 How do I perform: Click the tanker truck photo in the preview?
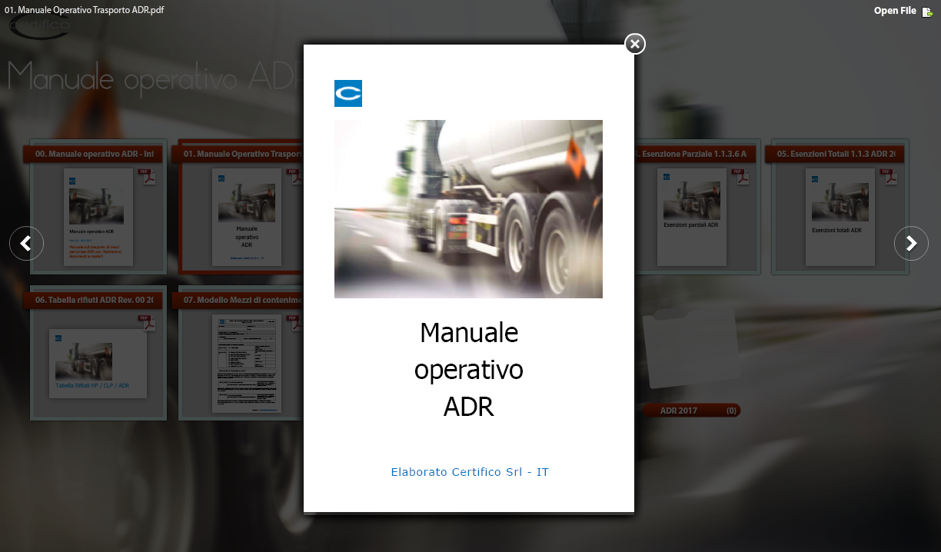click(x=468, y=208)
